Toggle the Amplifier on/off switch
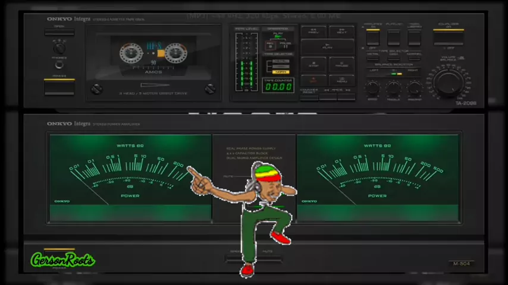 [373, 37]
